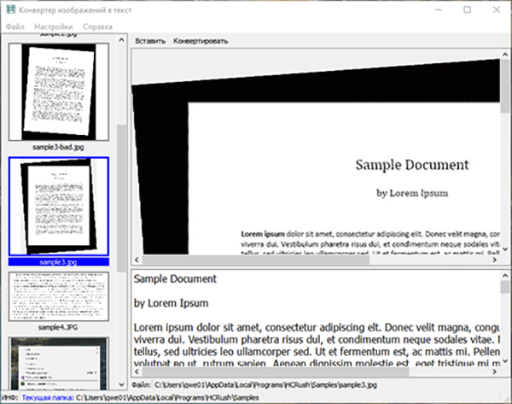Click thumbnail list scroll up arrow
Image resolution: width=512 pixels, height=404 pixels.
coord(121,40)
